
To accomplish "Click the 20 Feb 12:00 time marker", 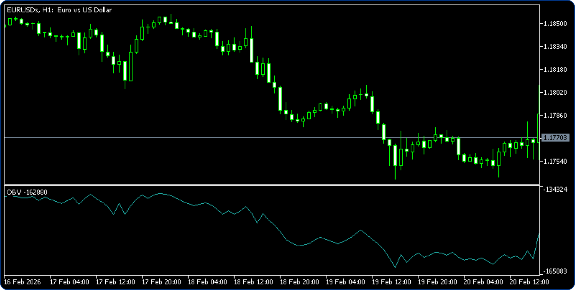I will pos(524,281).
